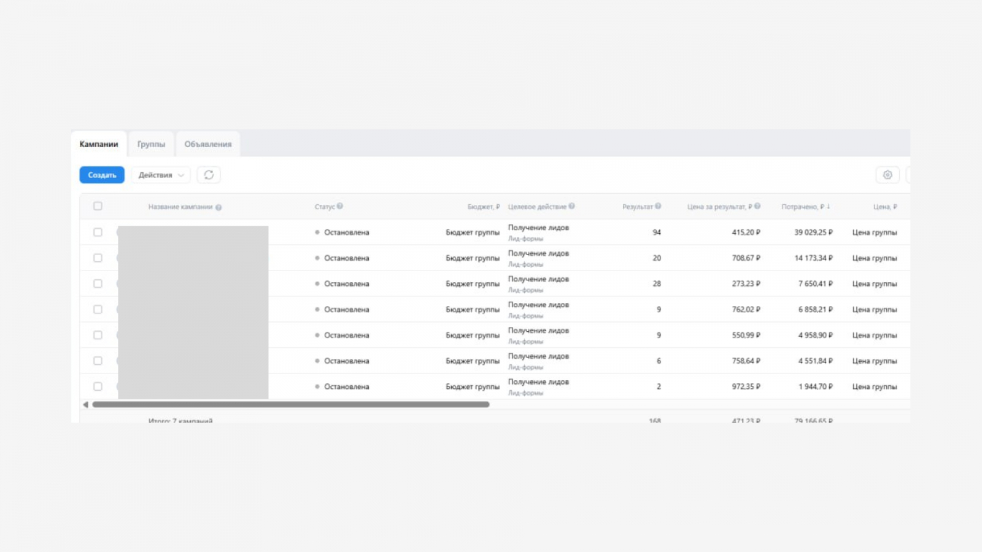Click help icon next to Результат header

click(x=658, y=206)
